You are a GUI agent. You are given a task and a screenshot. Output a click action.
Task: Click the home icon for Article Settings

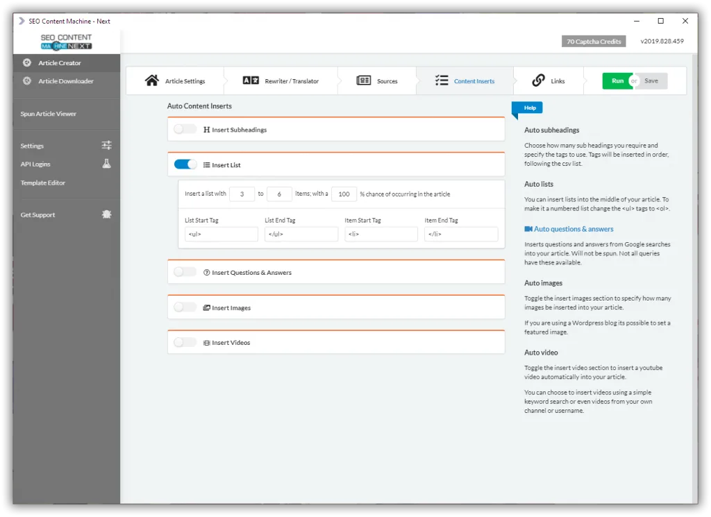click(152, 80)
